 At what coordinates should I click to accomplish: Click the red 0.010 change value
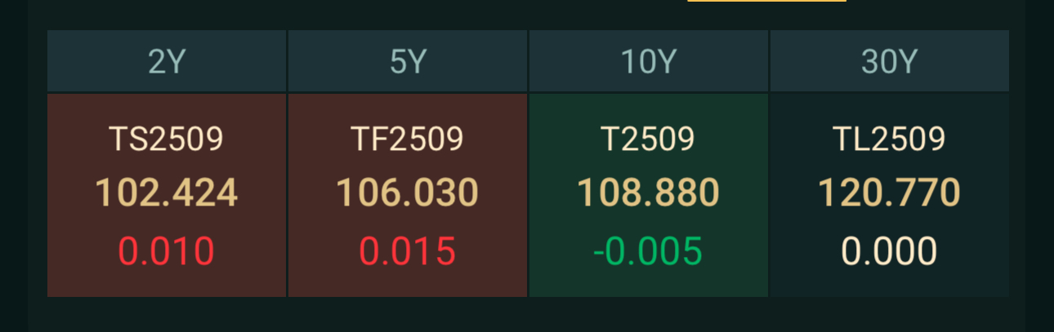click(x=167, y=251)
